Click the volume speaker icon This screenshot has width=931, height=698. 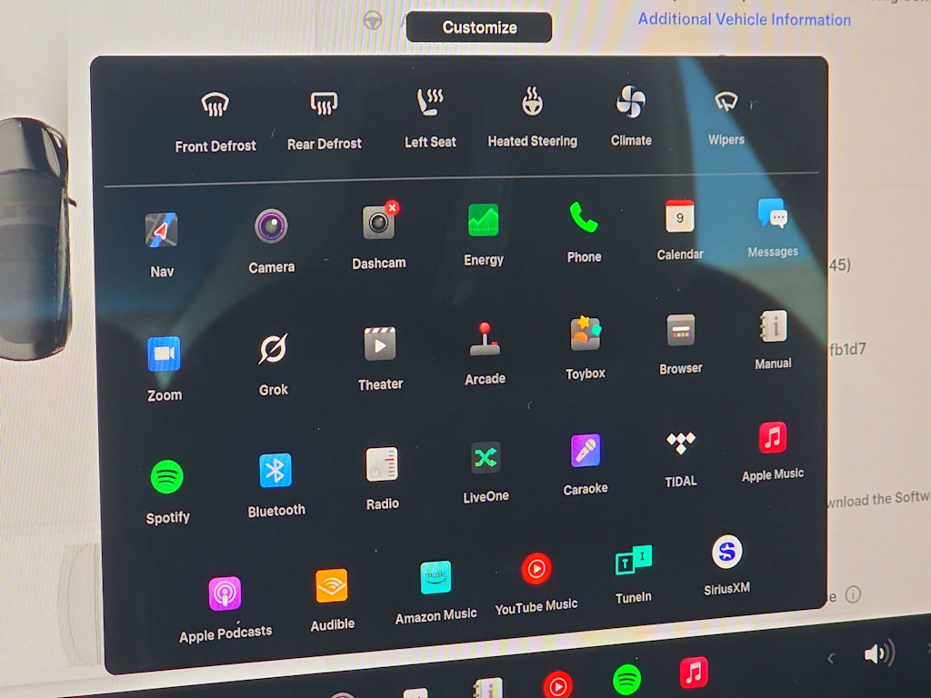click(878, 653)
